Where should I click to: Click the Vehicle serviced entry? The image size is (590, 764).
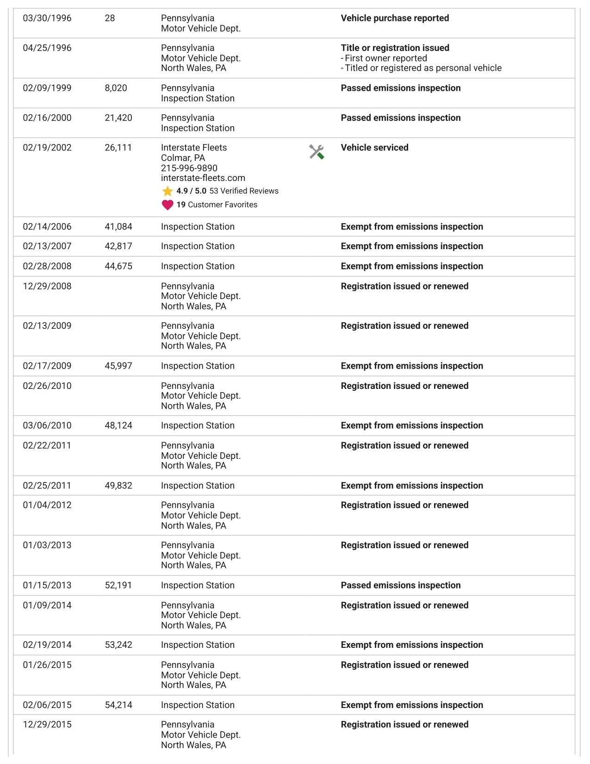[374, 147]
